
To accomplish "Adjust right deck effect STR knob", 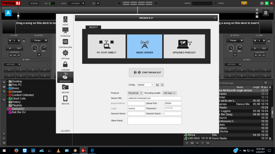I will tap(231, 48).
